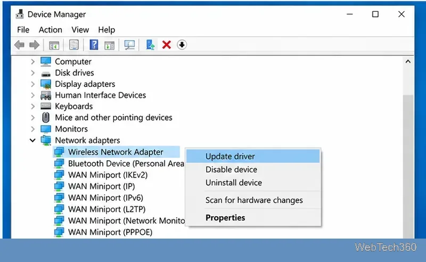Select the Display adapters category icon

coord(46,84)
